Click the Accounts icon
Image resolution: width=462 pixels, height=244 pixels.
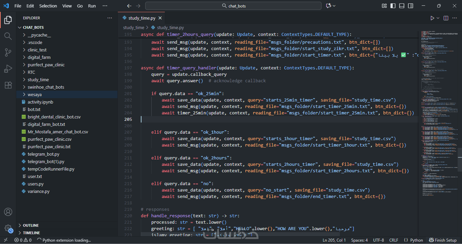point(8,212)
